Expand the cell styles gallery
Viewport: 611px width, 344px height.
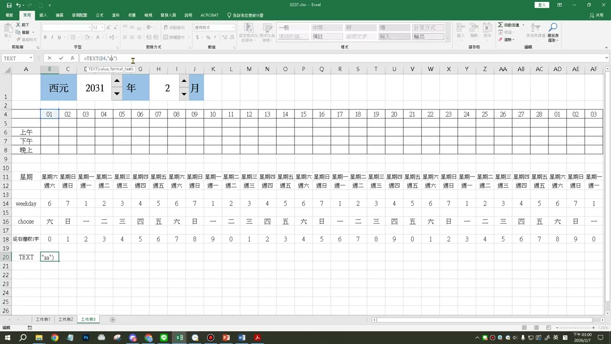[448, 39]
